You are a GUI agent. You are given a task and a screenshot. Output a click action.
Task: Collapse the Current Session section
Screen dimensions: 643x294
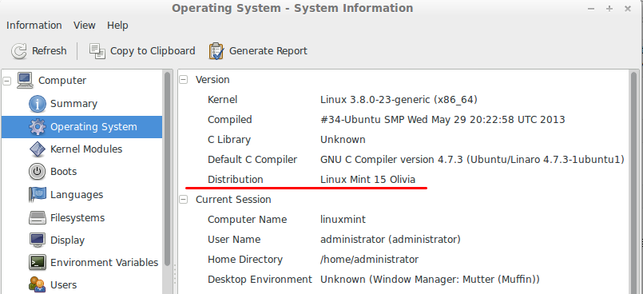pyautogui.click(x=184, y=200)
